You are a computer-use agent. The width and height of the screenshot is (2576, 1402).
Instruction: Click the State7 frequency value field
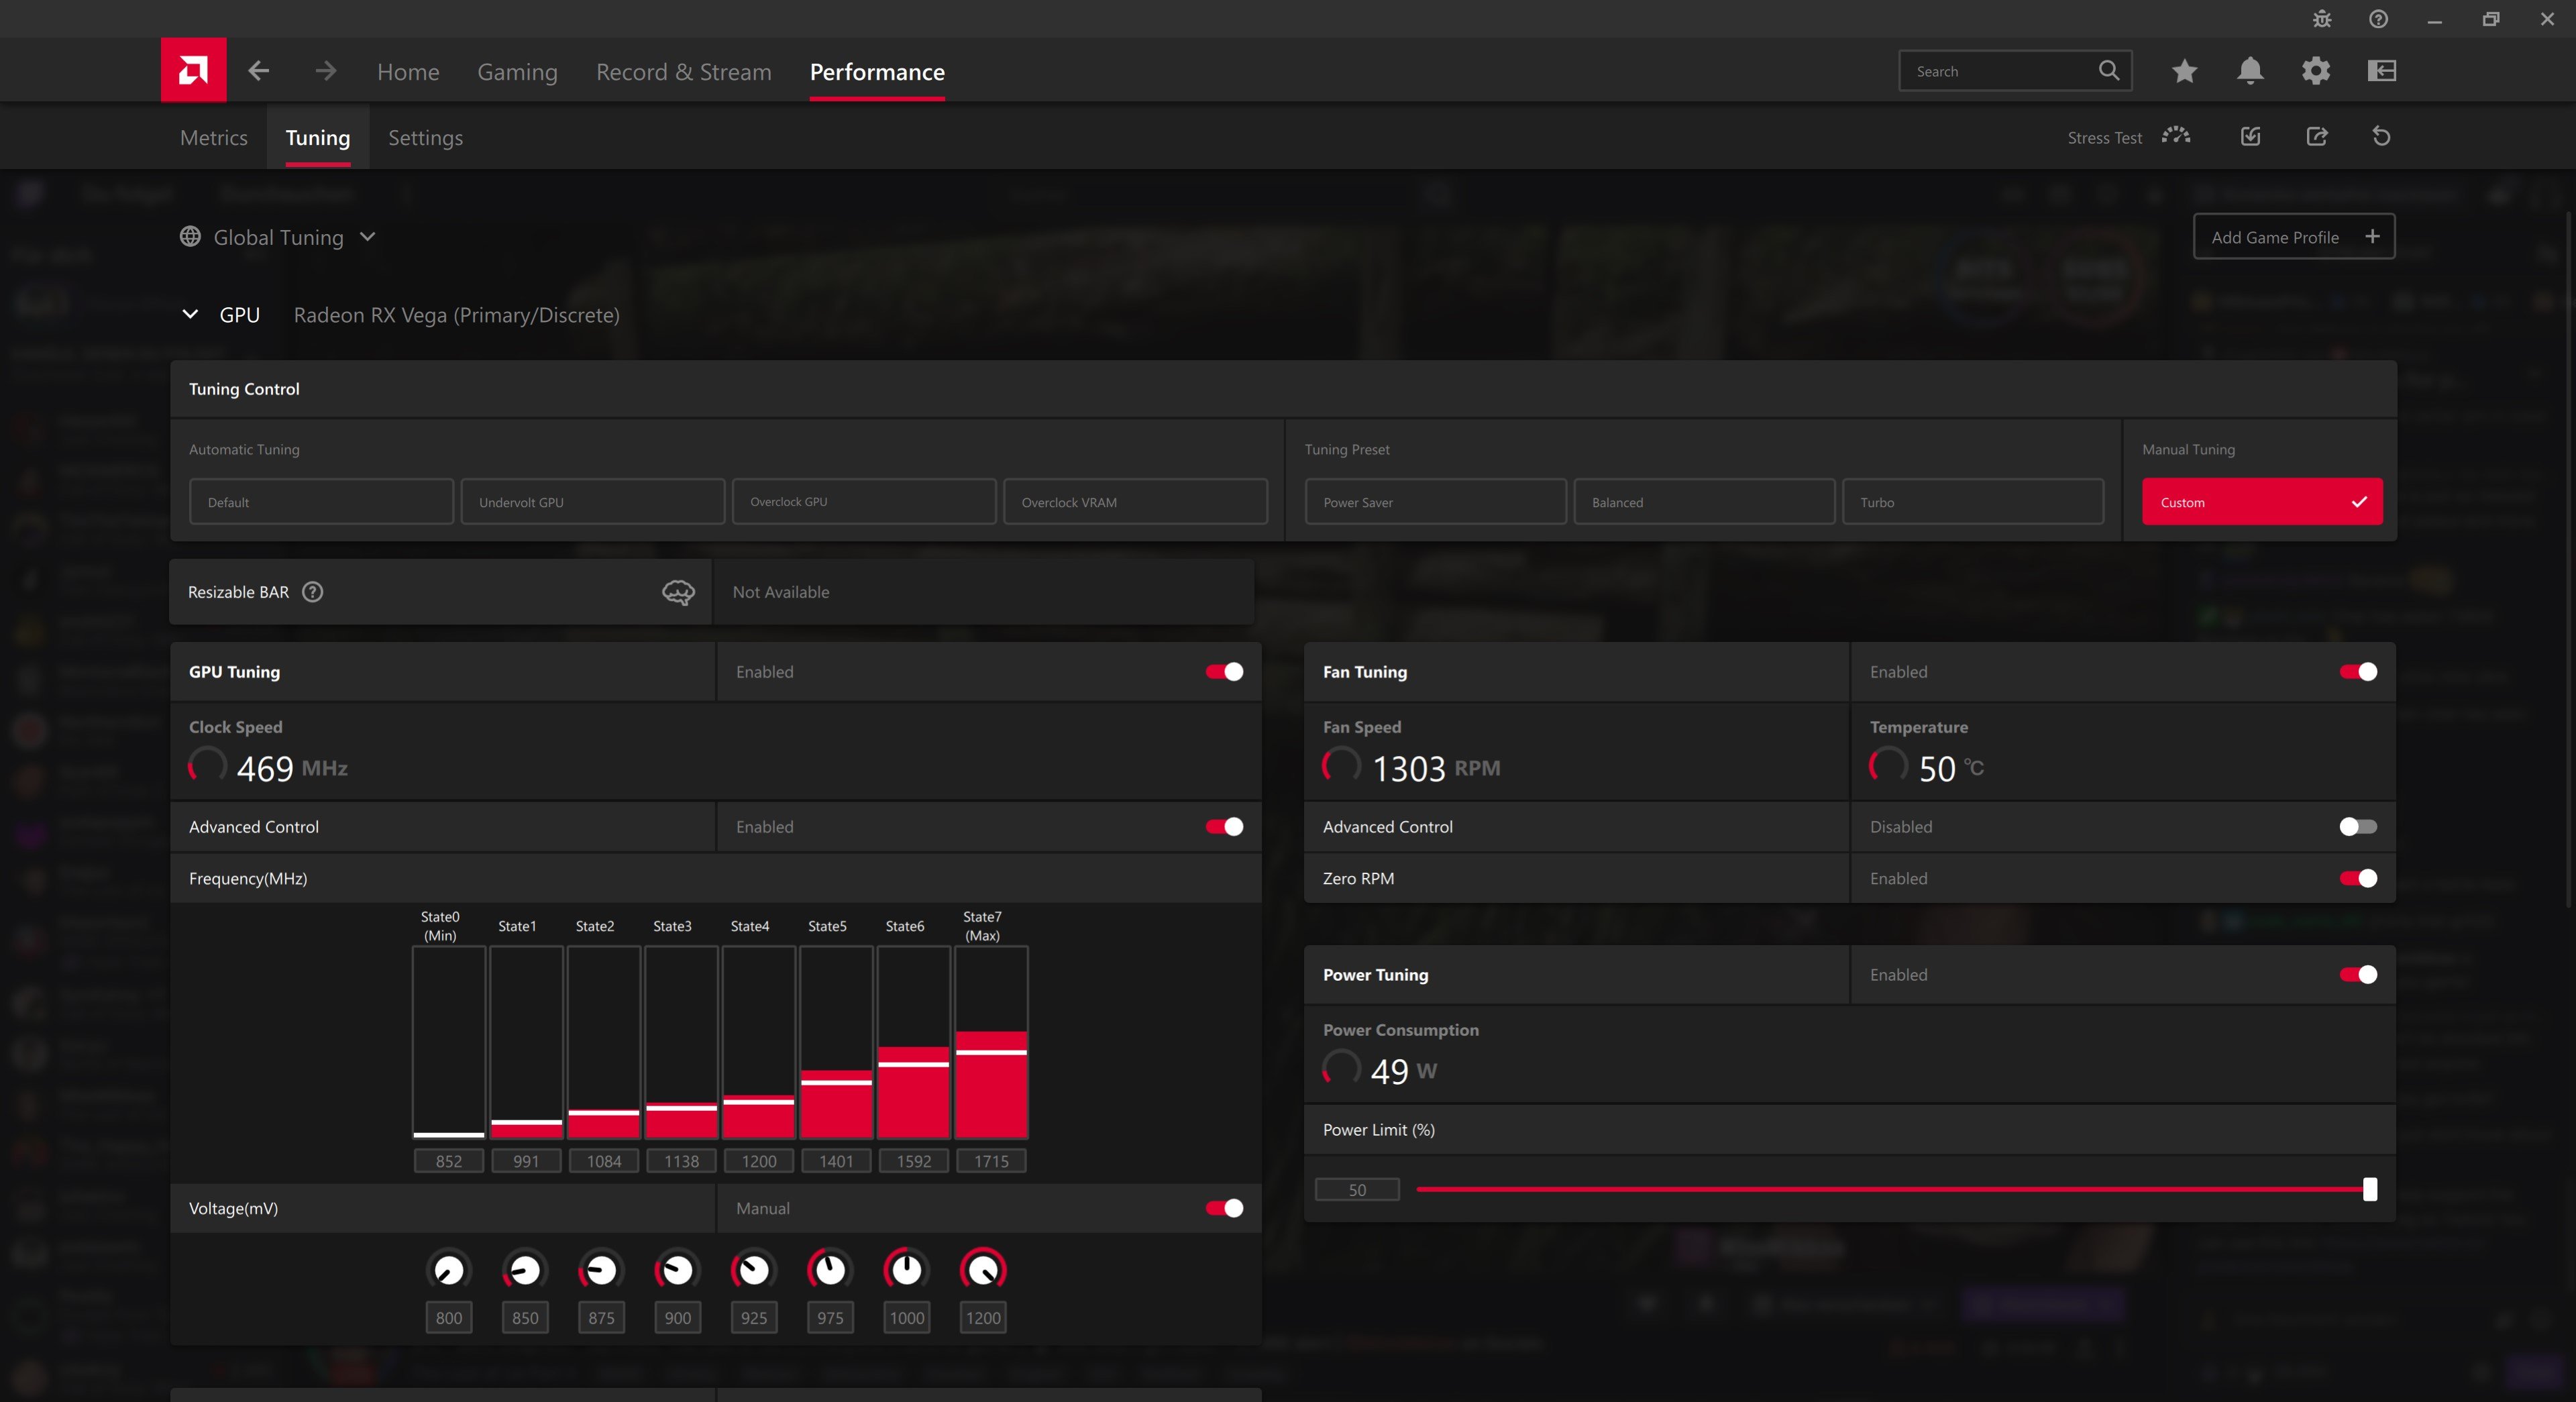(990, 1161)
